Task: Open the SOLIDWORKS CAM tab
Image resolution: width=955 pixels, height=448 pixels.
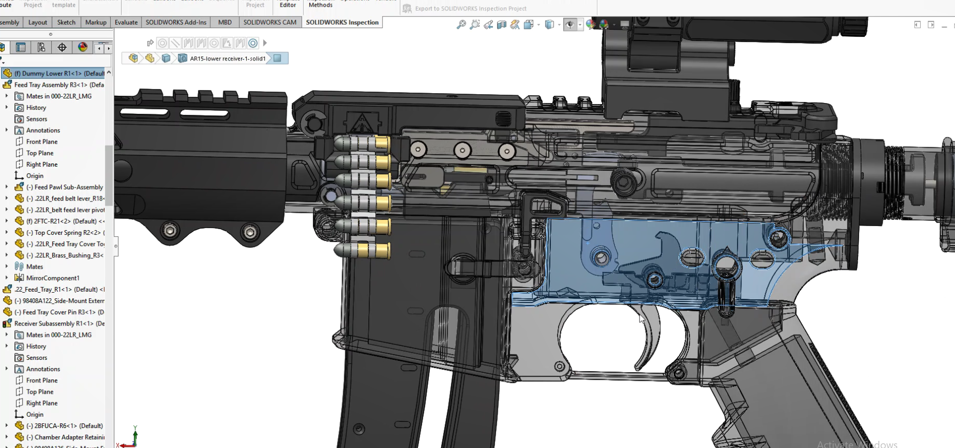Action: pyautogui.click(x=270, y=23)
